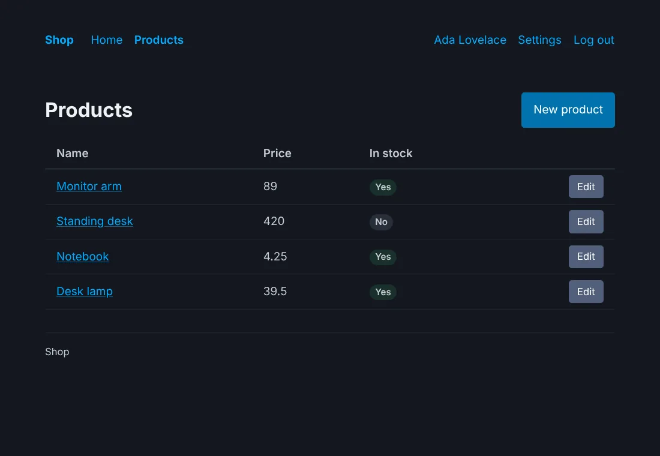Select the Name column header

pyautogui.click(x=73, y=153)
